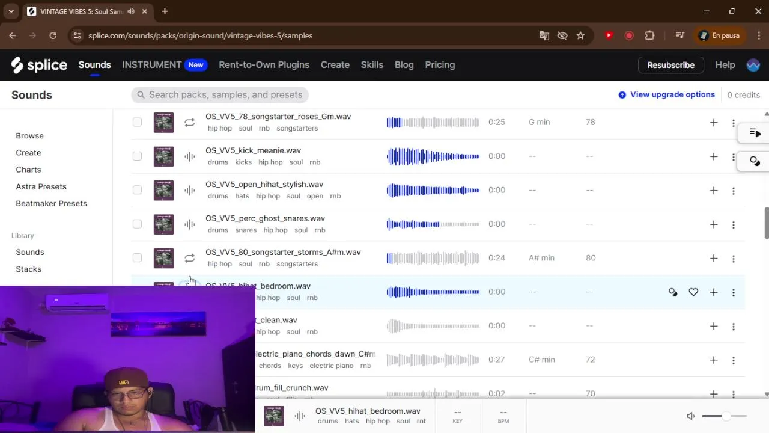Open the Pricing nav item
Image resolution: width=769 pixels, height=433 pixels.
click(x=440, y=65)
